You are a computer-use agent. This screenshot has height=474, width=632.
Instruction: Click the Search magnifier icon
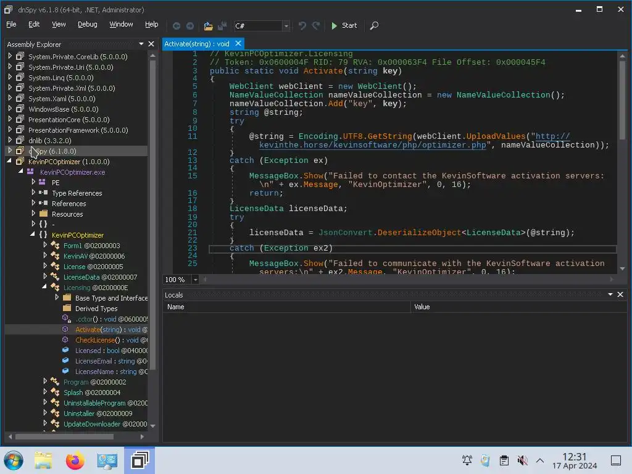(x=374, y=26)
